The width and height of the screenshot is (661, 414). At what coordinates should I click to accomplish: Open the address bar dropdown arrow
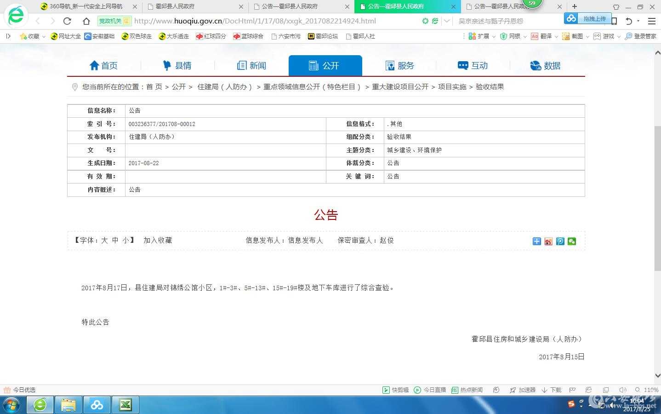446,21
